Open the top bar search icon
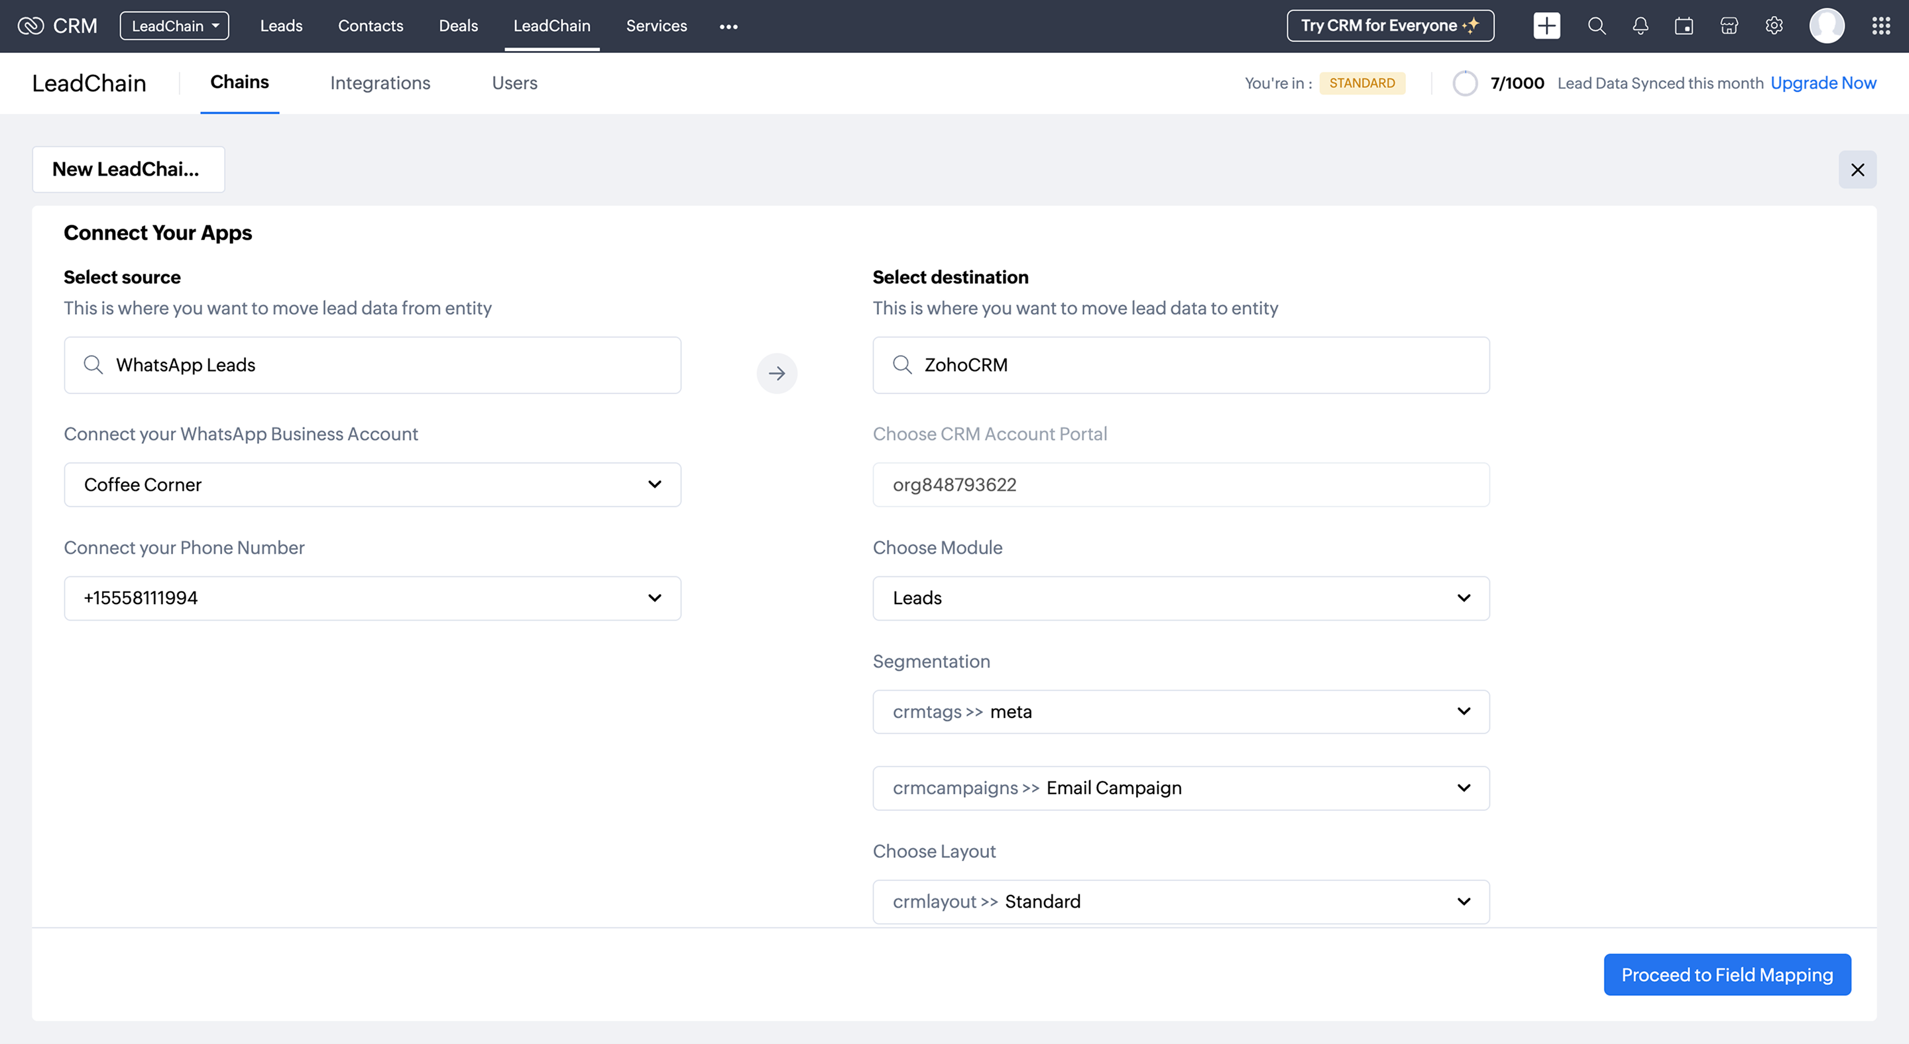Screen dimensions: 1909x1044 tap(1596, 26)
